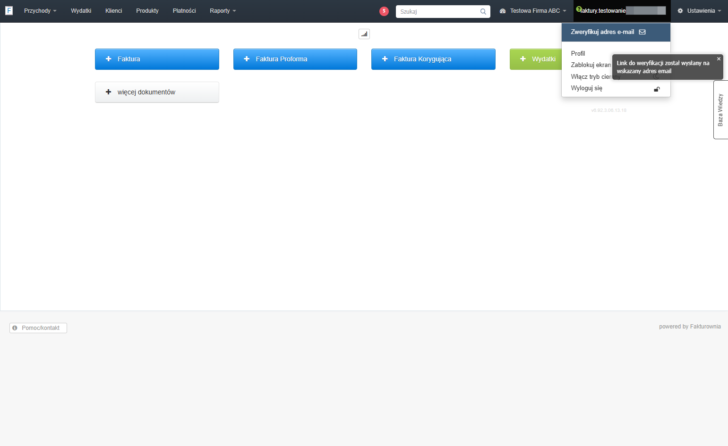Expand the Testowa Firma ABC company switcher

[533, 11]
